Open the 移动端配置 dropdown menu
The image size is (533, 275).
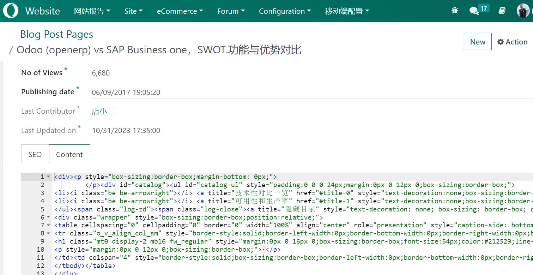click(x=347, y=11)
